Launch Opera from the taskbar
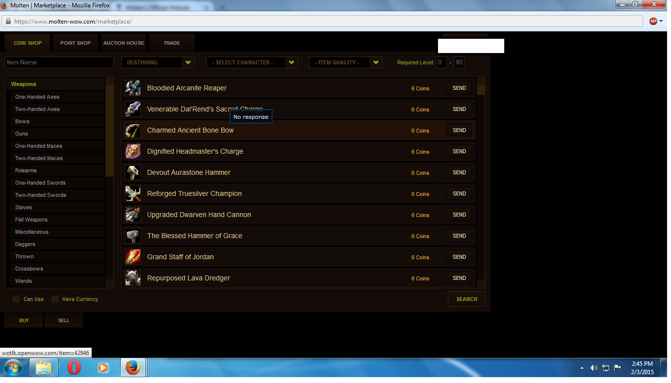The width and height of the screenshot is (671, 383). pos(74,367)
